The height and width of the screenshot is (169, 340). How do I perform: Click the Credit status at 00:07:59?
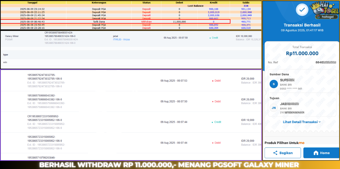click(214, 38)
